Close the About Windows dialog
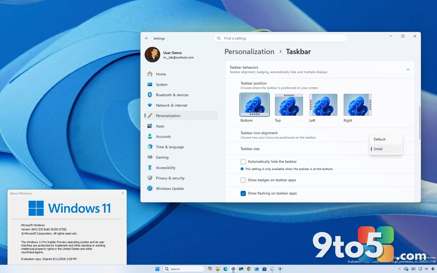 [x=123, y=193]
